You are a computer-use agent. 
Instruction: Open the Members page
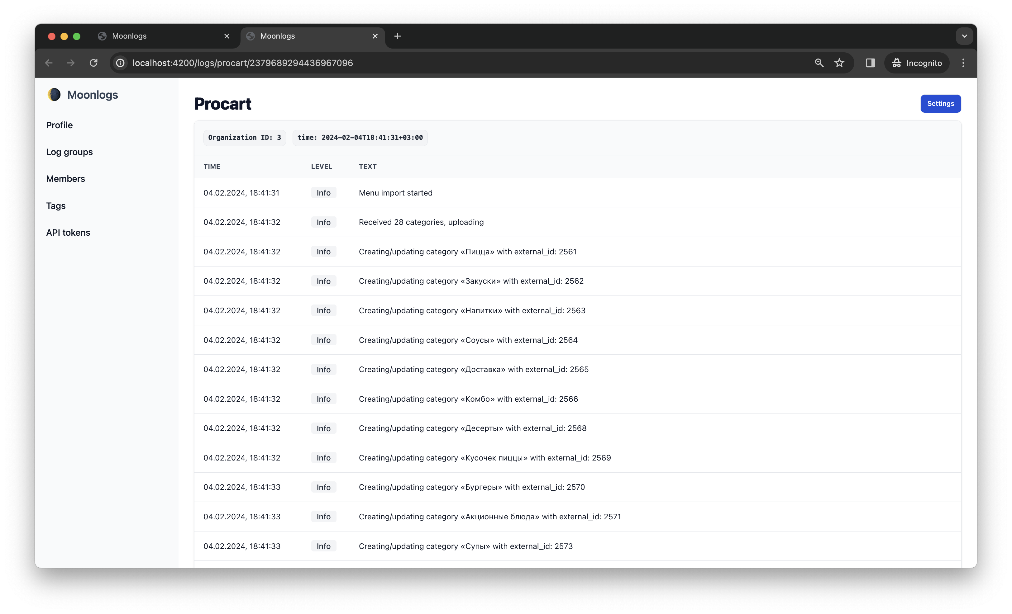tap(65, 178)
